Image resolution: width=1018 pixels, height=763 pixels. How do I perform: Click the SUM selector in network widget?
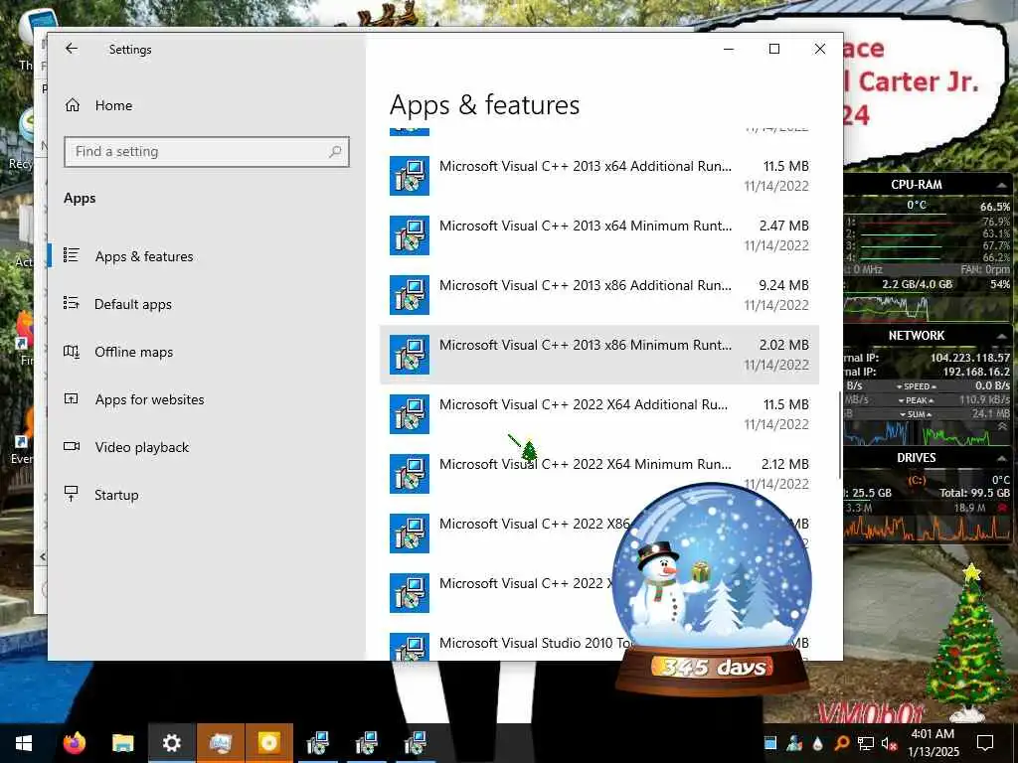click(916, 414)
